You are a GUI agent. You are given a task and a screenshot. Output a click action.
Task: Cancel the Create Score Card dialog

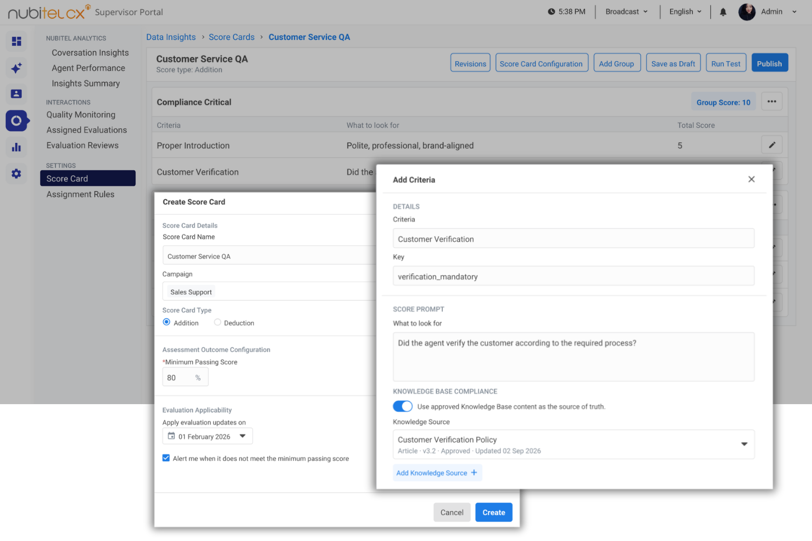[451, 512]
